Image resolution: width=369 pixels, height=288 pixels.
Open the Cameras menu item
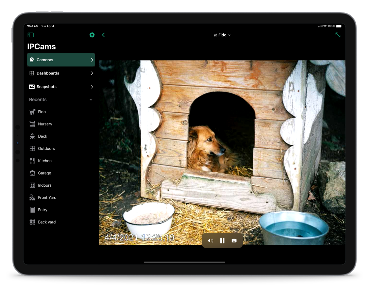click(x=61, y=60)
